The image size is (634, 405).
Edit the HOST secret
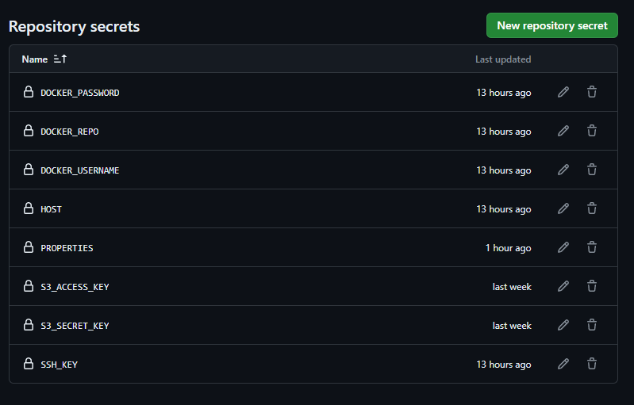[563, 208]
